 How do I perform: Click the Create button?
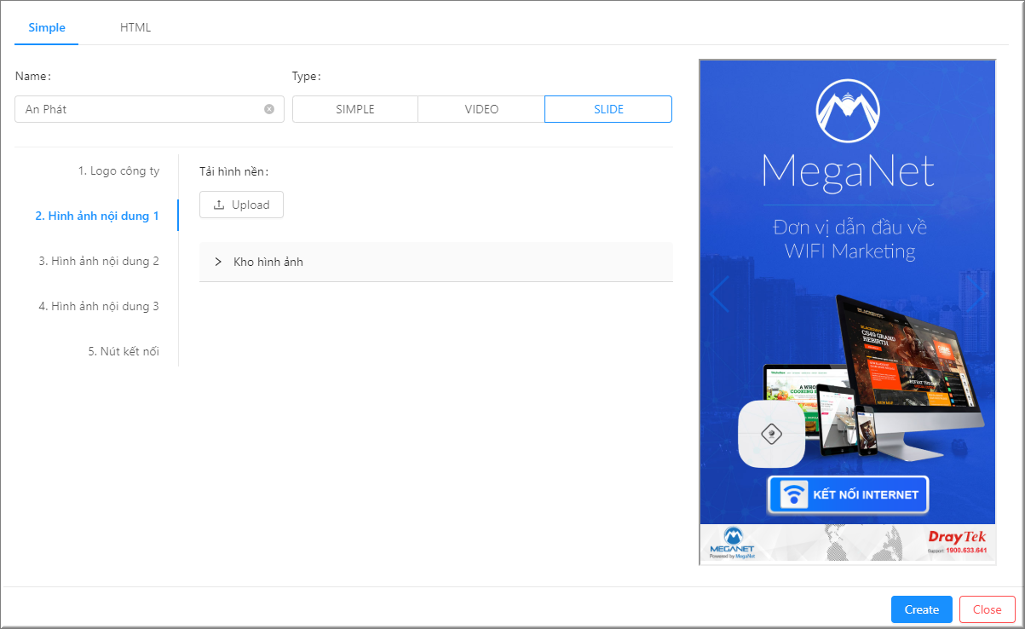922,609
